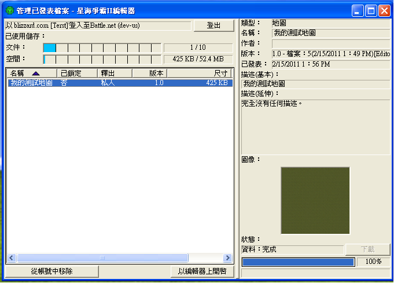Viewport: 394px width, 283px height.
Task: Close the 管理已發表檔案 window
Action: click(384, 11)
